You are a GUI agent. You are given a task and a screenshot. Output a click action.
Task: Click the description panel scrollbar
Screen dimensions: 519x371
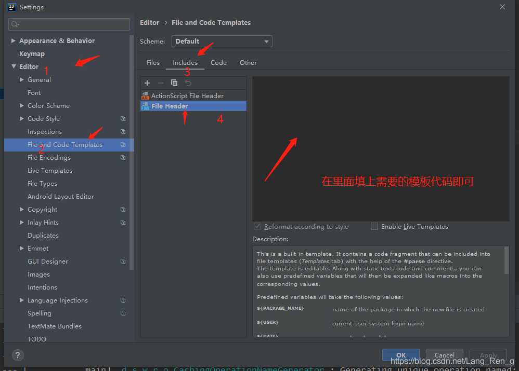506,259
